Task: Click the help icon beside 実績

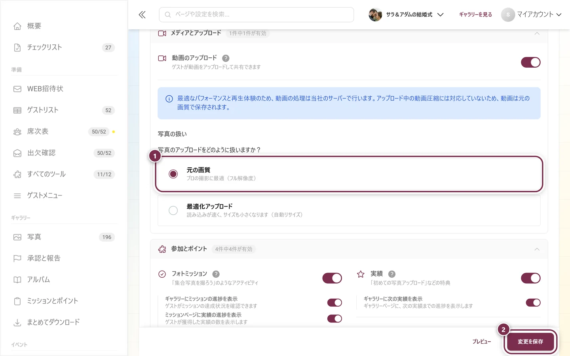Action: pyautogui.click(x=392, y=274)
